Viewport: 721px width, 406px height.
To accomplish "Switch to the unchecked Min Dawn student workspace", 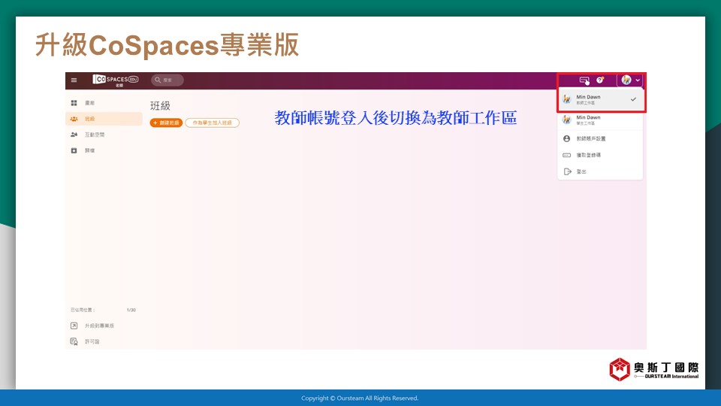I will (x=600, y=120).
